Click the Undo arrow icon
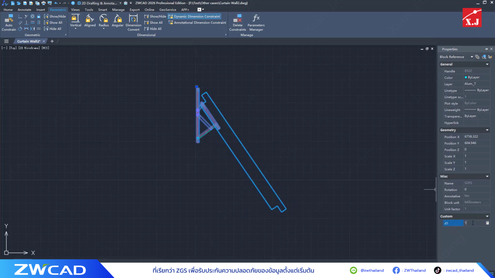Screen dimensions: 495x278 coord(56,3)
